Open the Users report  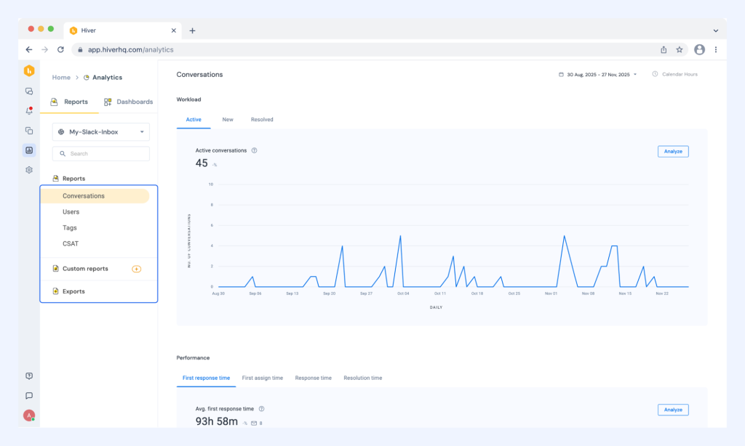point(71,212)
